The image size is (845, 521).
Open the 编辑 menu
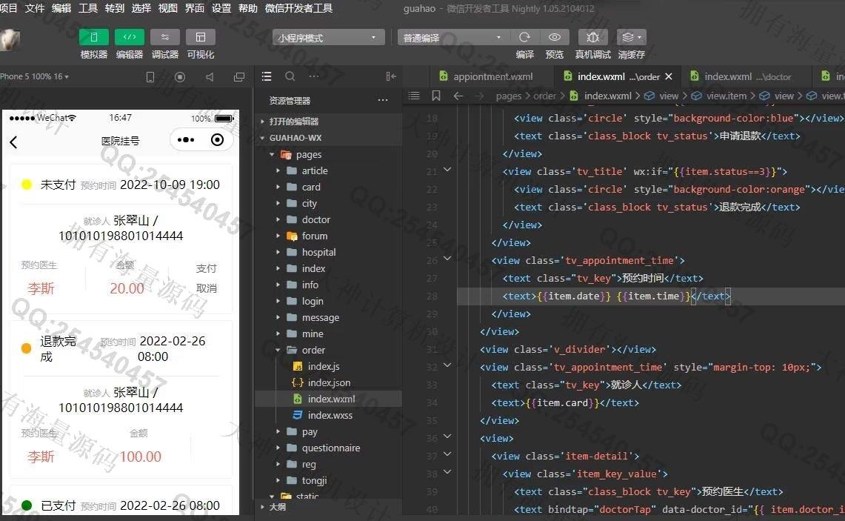[61, 8]
